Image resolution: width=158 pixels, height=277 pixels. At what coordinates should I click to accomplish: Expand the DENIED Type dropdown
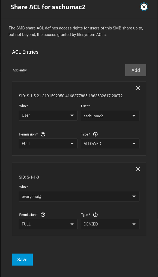click(110, 224)
